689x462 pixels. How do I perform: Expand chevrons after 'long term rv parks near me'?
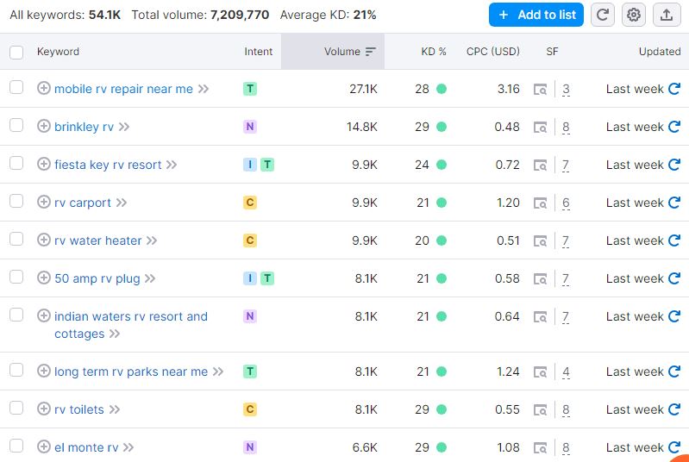[218, 371]
